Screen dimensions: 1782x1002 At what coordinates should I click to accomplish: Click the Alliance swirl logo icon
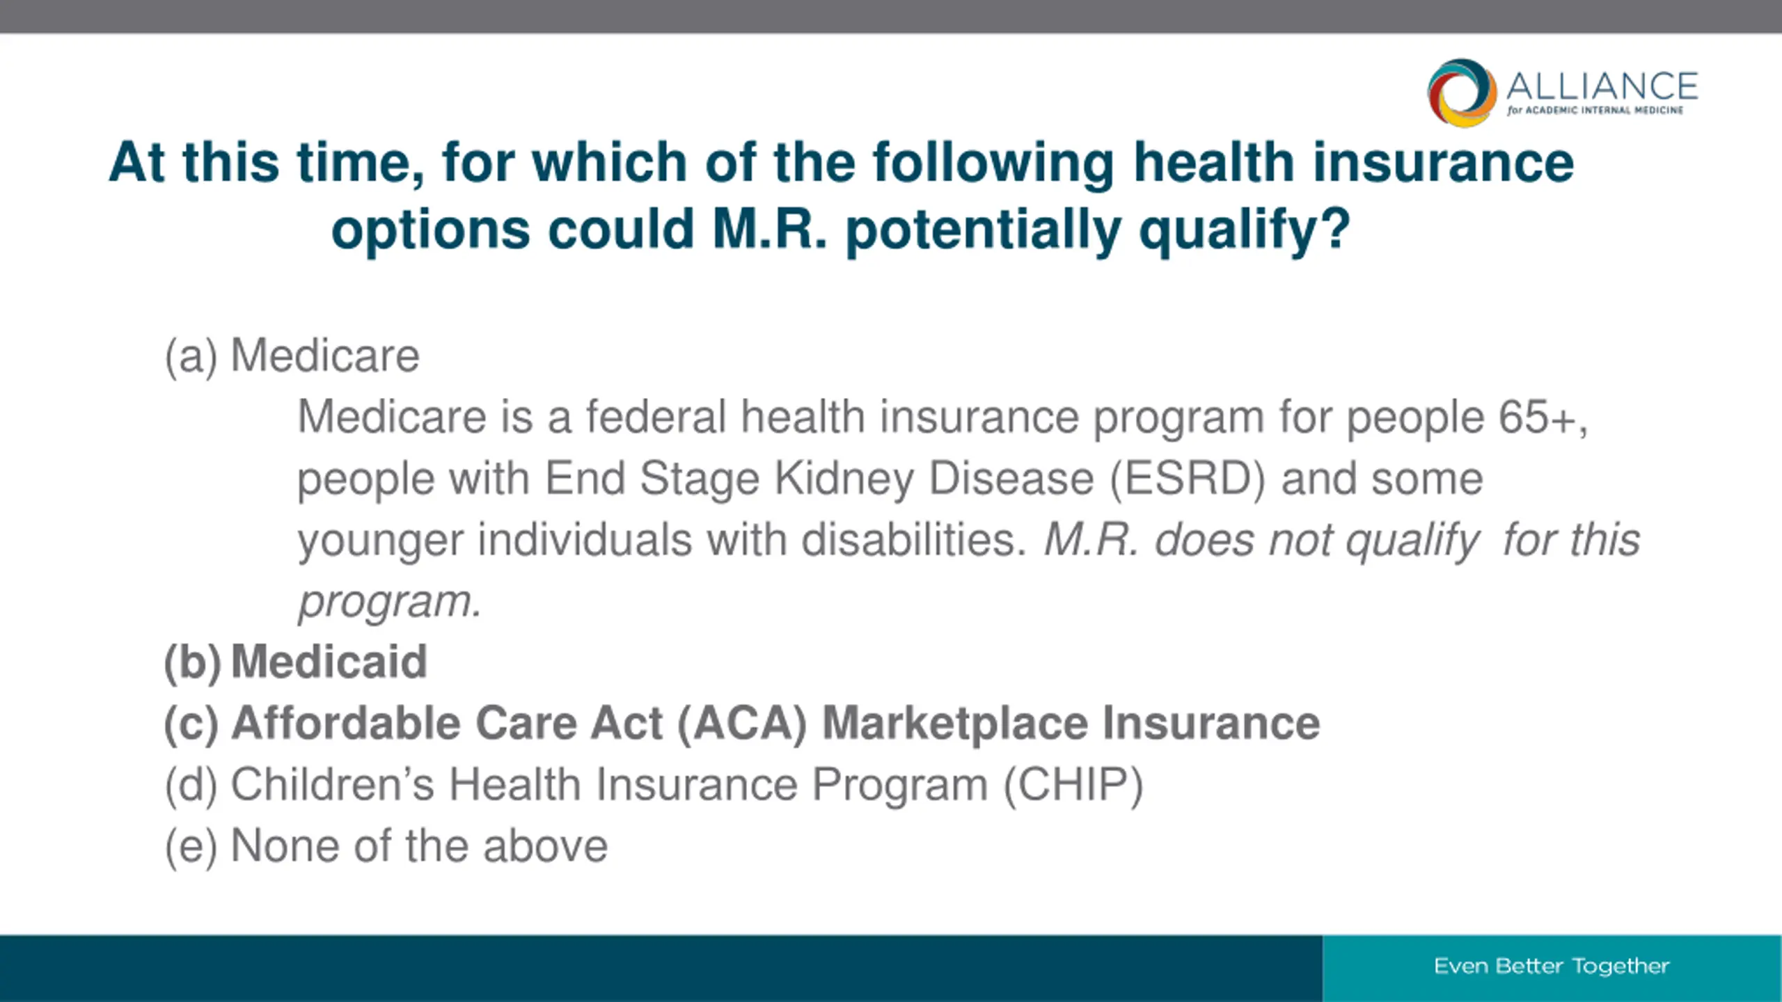[x=1461, y=93]
